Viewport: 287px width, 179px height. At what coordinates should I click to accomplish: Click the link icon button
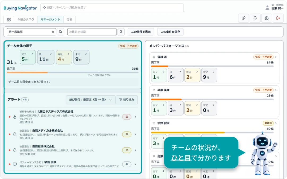tap(243, 18)
